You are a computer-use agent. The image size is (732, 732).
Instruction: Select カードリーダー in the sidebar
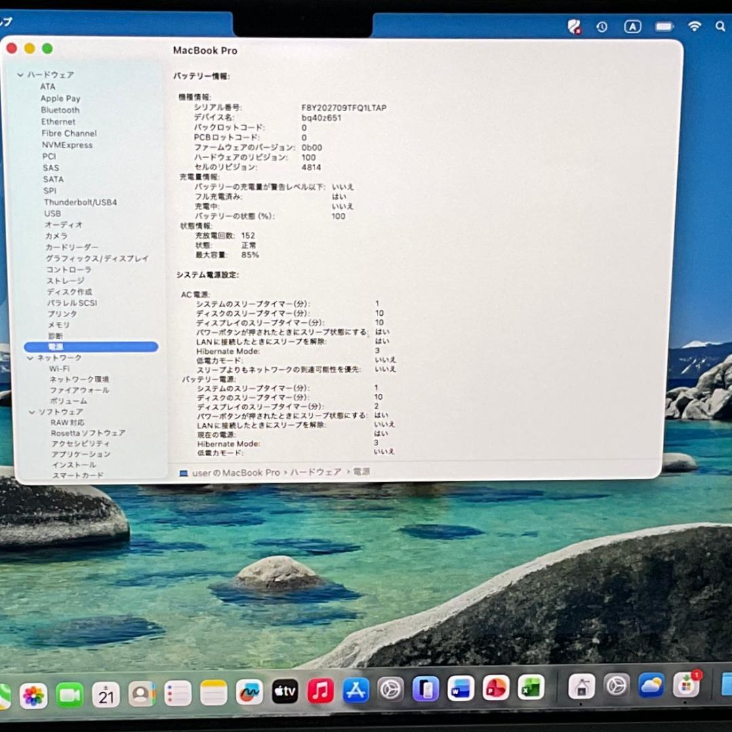72,247
